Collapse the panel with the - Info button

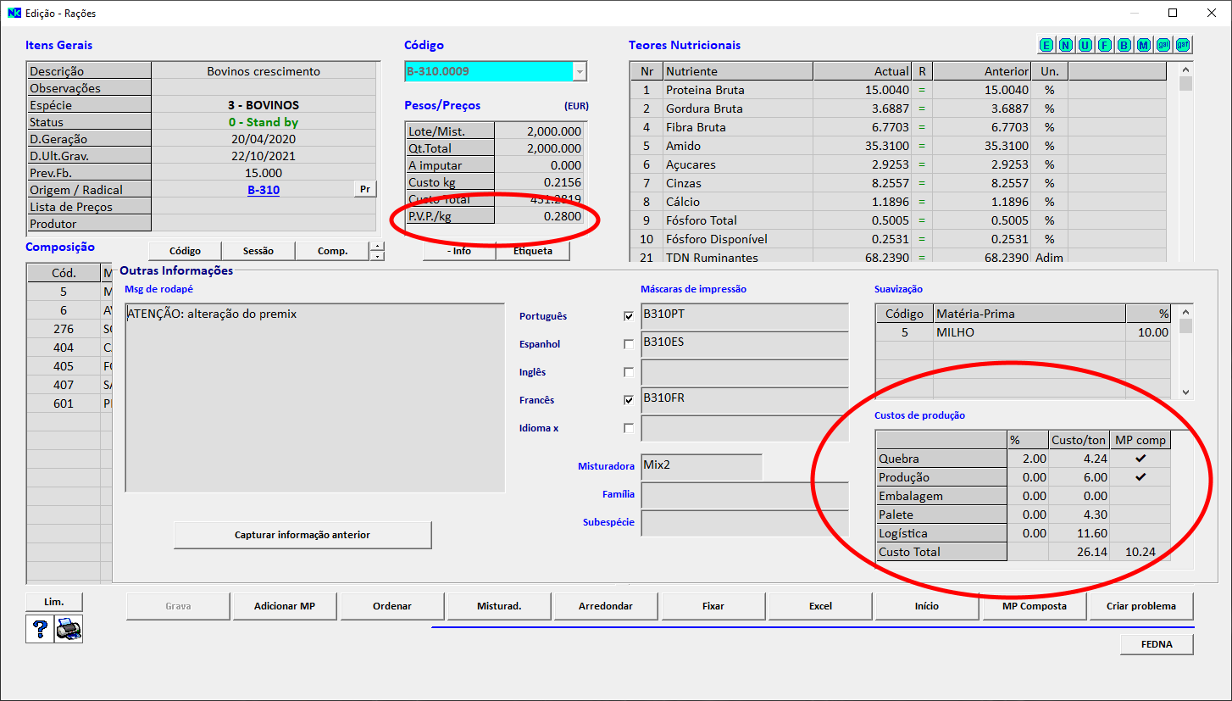(x=458, y=251)
